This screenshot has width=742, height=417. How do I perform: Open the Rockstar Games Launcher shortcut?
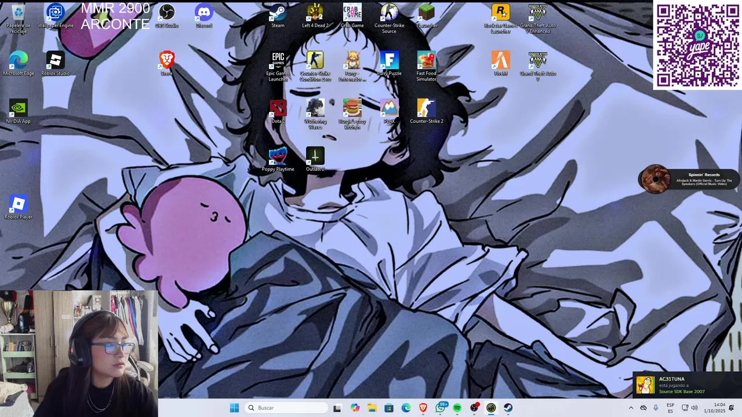pyautogui.click(x=501, y=19)
